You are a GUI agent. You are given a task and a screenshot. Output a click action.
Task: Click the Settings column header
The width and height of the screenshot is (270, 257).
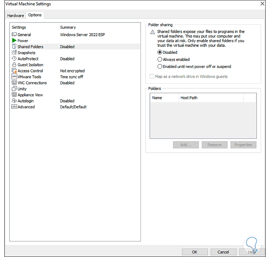click(19, 27)
